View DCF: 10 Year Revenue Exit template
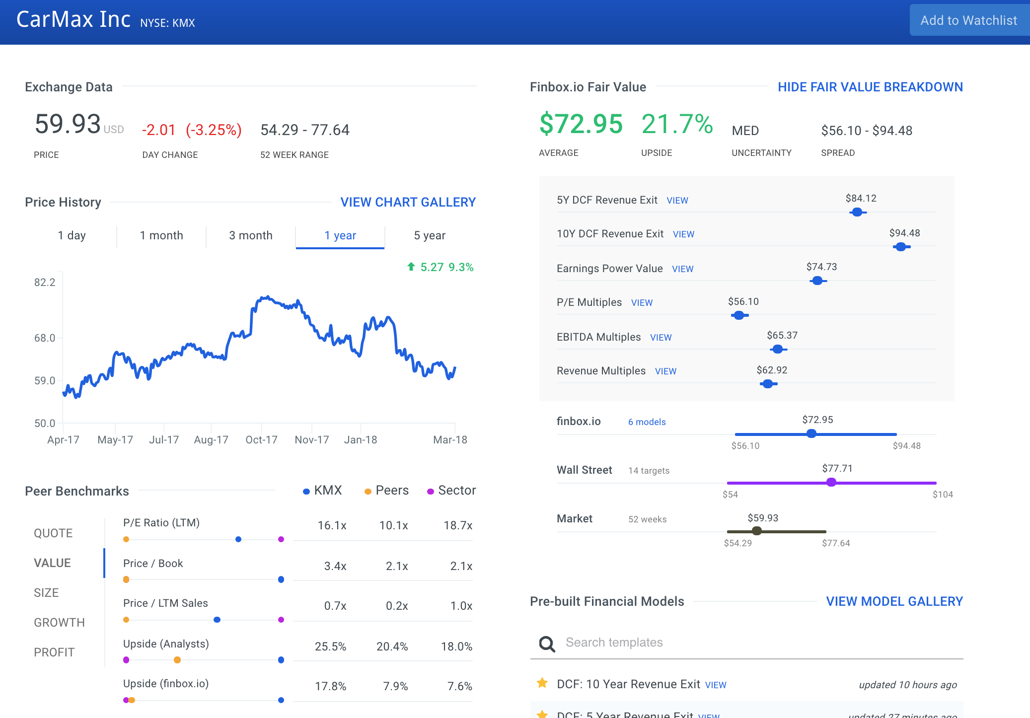This screenshot has height=718, width=1030. (715, 685)
